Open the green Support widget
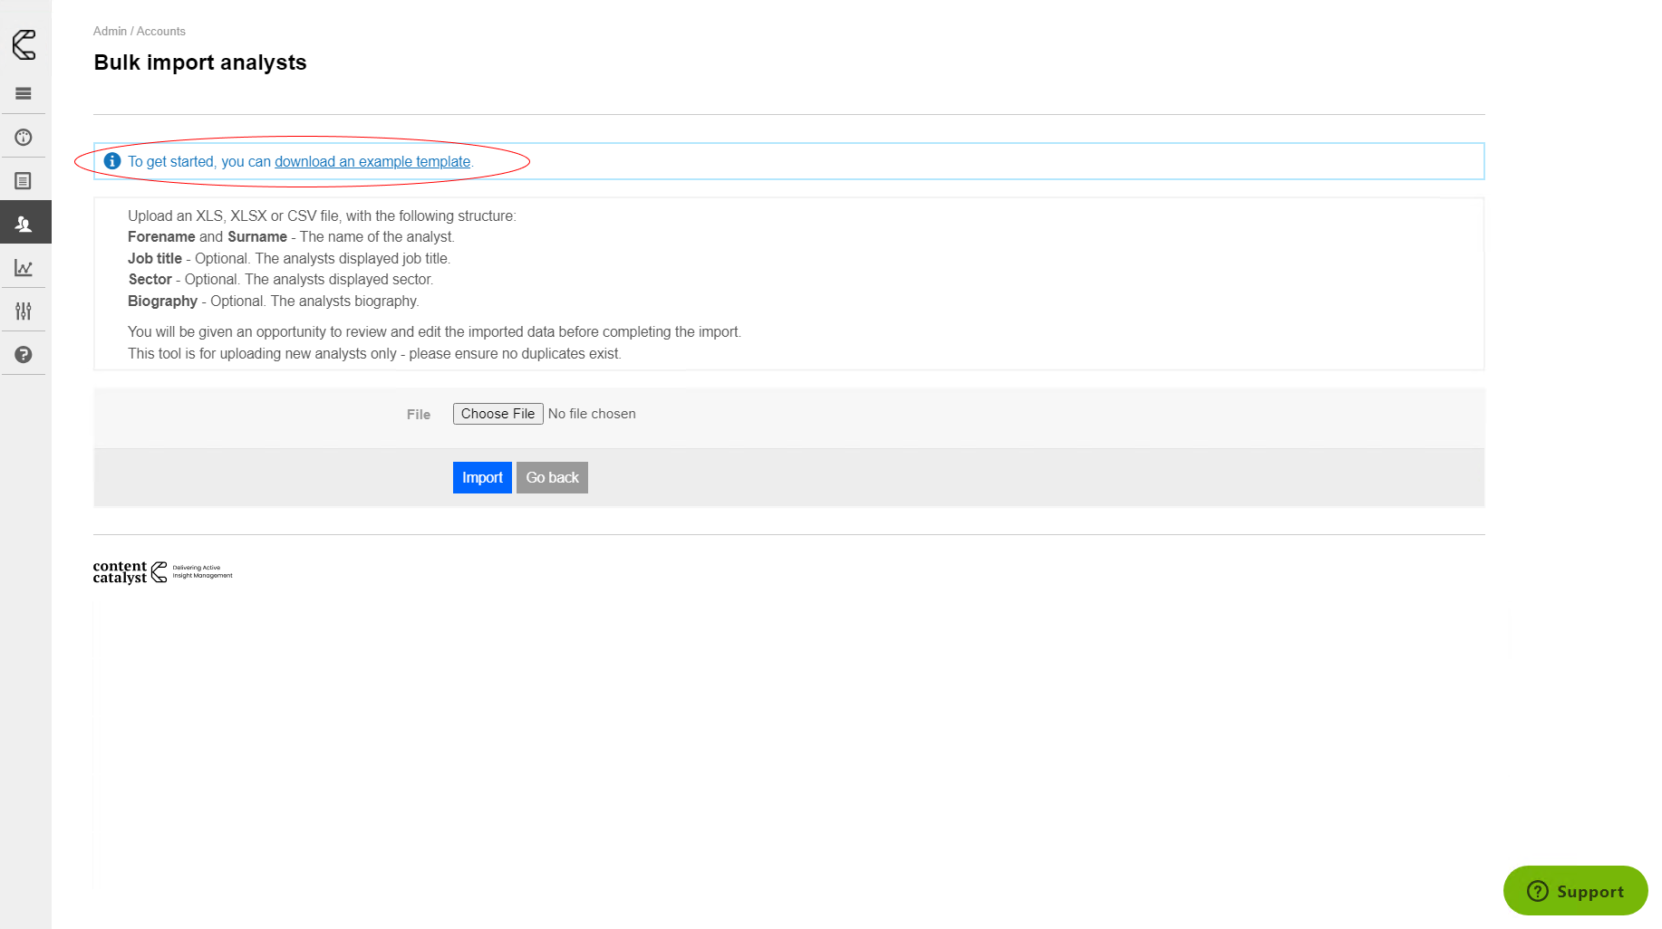The width and height of the screenshot is (1662, 929). click(x=1575, y=891)
